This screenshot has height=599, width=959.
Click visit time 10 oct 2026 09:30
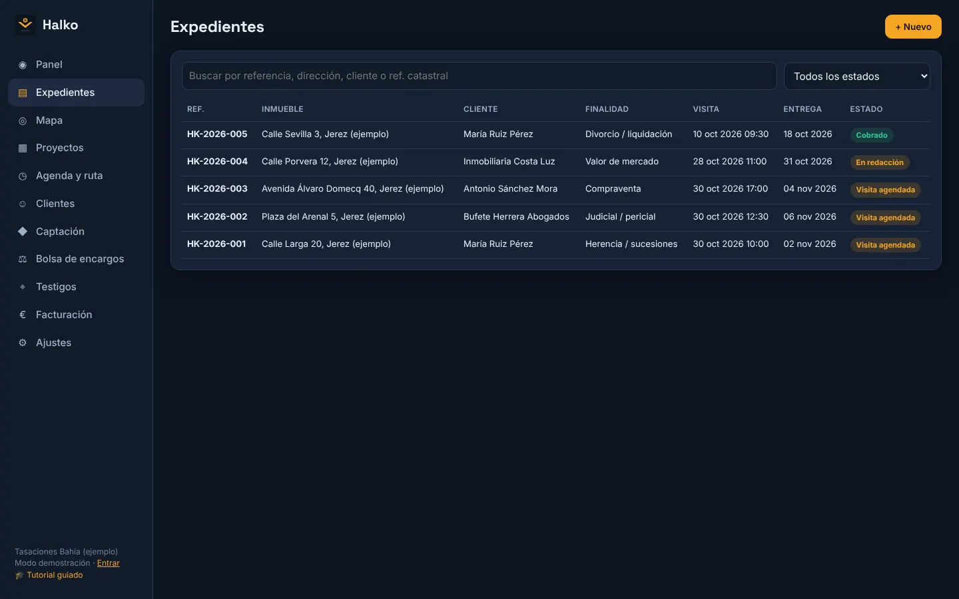(731, 134)
